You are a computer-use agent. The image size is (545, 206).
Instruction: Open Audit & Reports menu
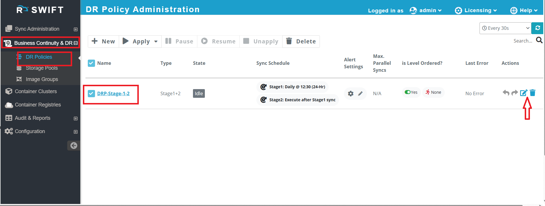coord(32,118)
